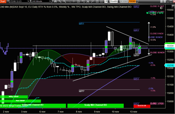Open the FDXM 12-23 instrument dropdown
The height and width of the screenshot is (114, 175).
pyautogui.click(x=19, y=1)
